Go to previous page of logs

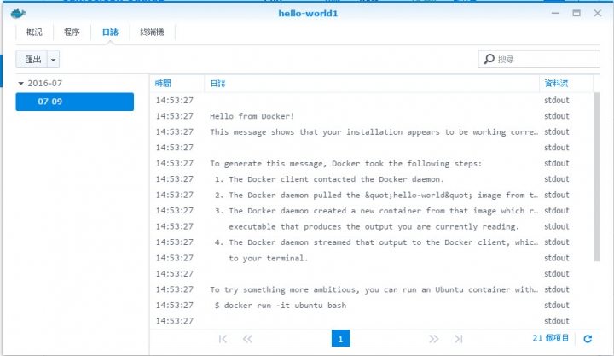[247, 339]
